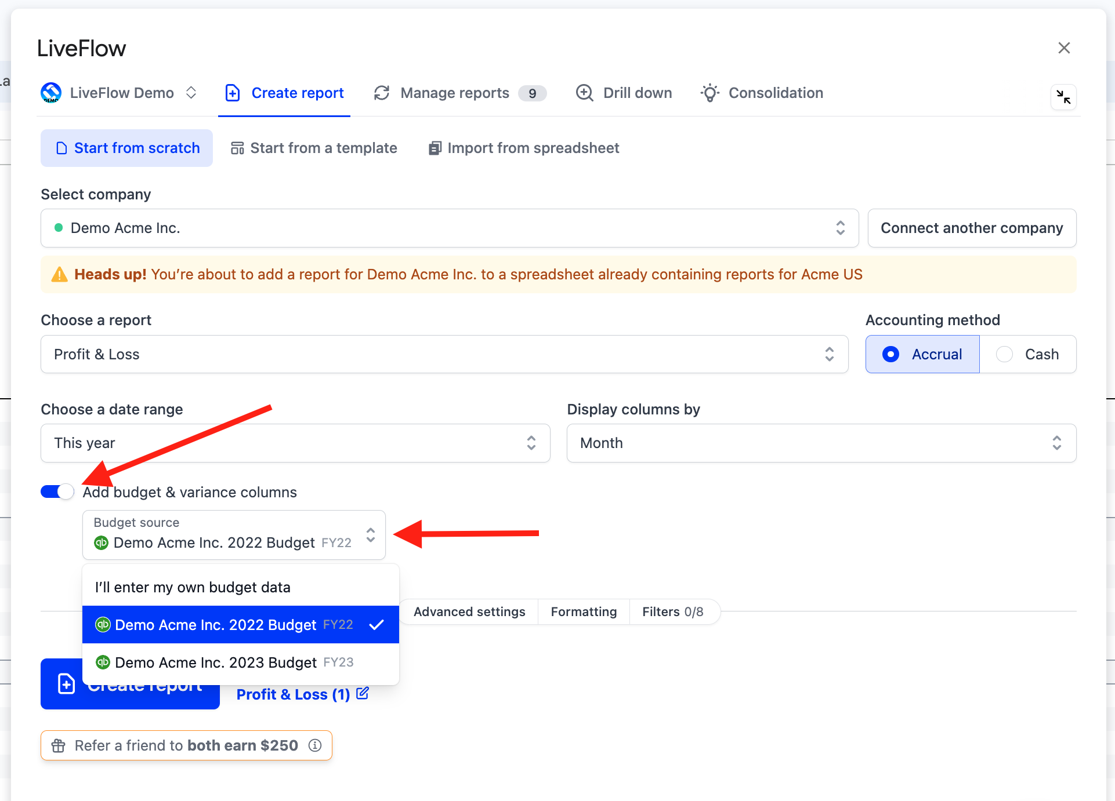Click the Import from spreadsheet icon
Viewport: 1115px width, 801px height.
pos(435,148)
